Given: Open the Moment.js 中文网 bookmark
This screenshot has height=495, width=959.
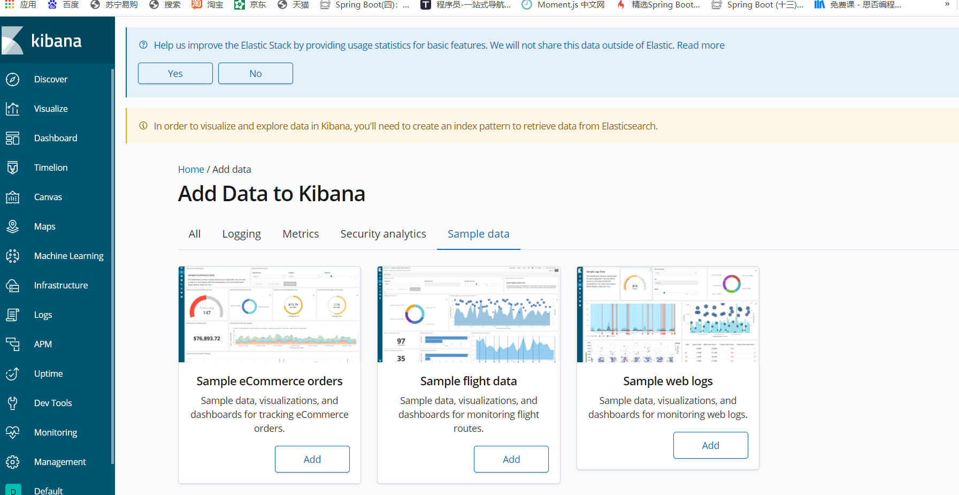Looking at the screenshot, I should coord(563,4).
